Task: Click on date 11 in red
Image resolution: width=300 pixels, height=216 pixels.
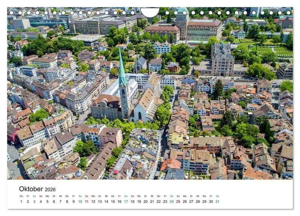Action: click(x=87, y=201)
